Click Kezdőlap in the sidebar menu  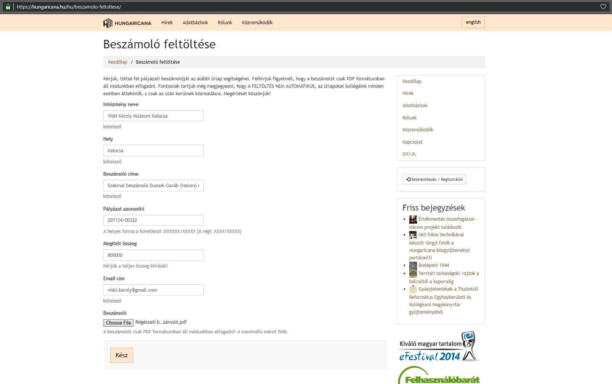412,81
